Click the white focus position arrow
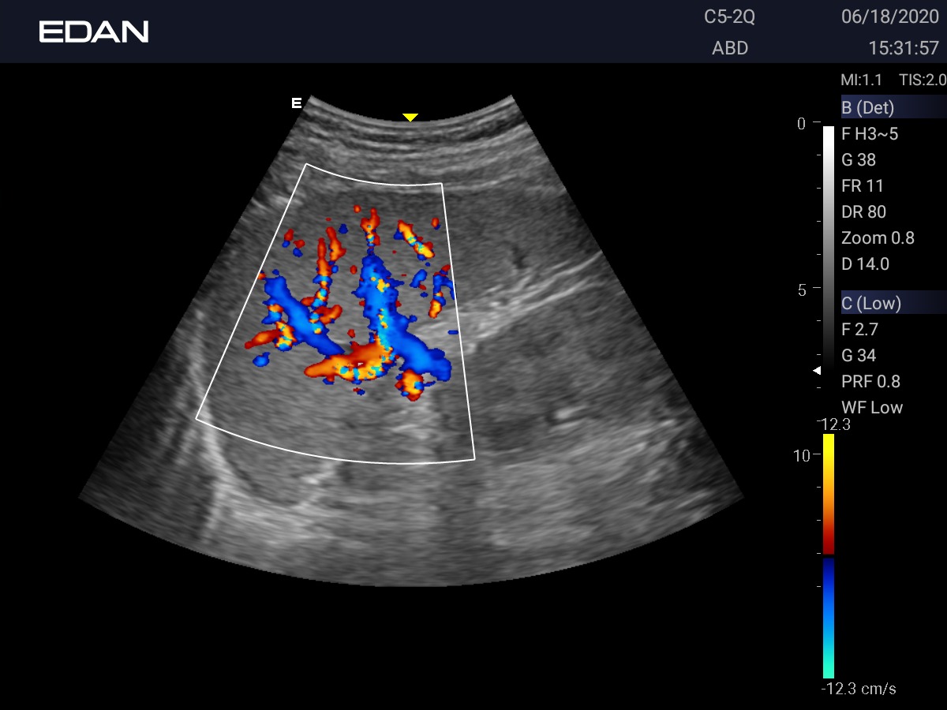Image resolution: width=947 pixels, height=710 pixels. 818,370
